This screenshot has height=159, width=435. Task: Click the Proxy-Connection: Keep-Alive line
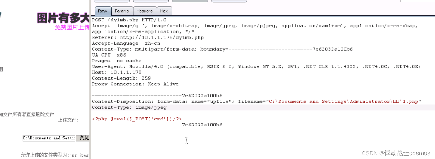pyautogui.click(x=135, y=84)
